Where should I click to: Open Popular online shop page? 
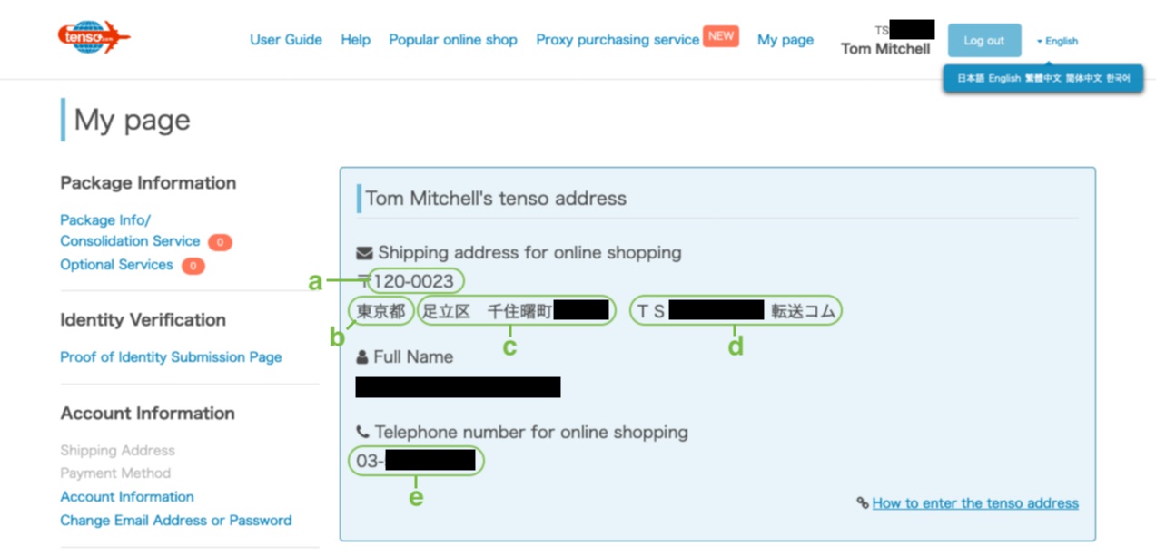tap(453, 40)
